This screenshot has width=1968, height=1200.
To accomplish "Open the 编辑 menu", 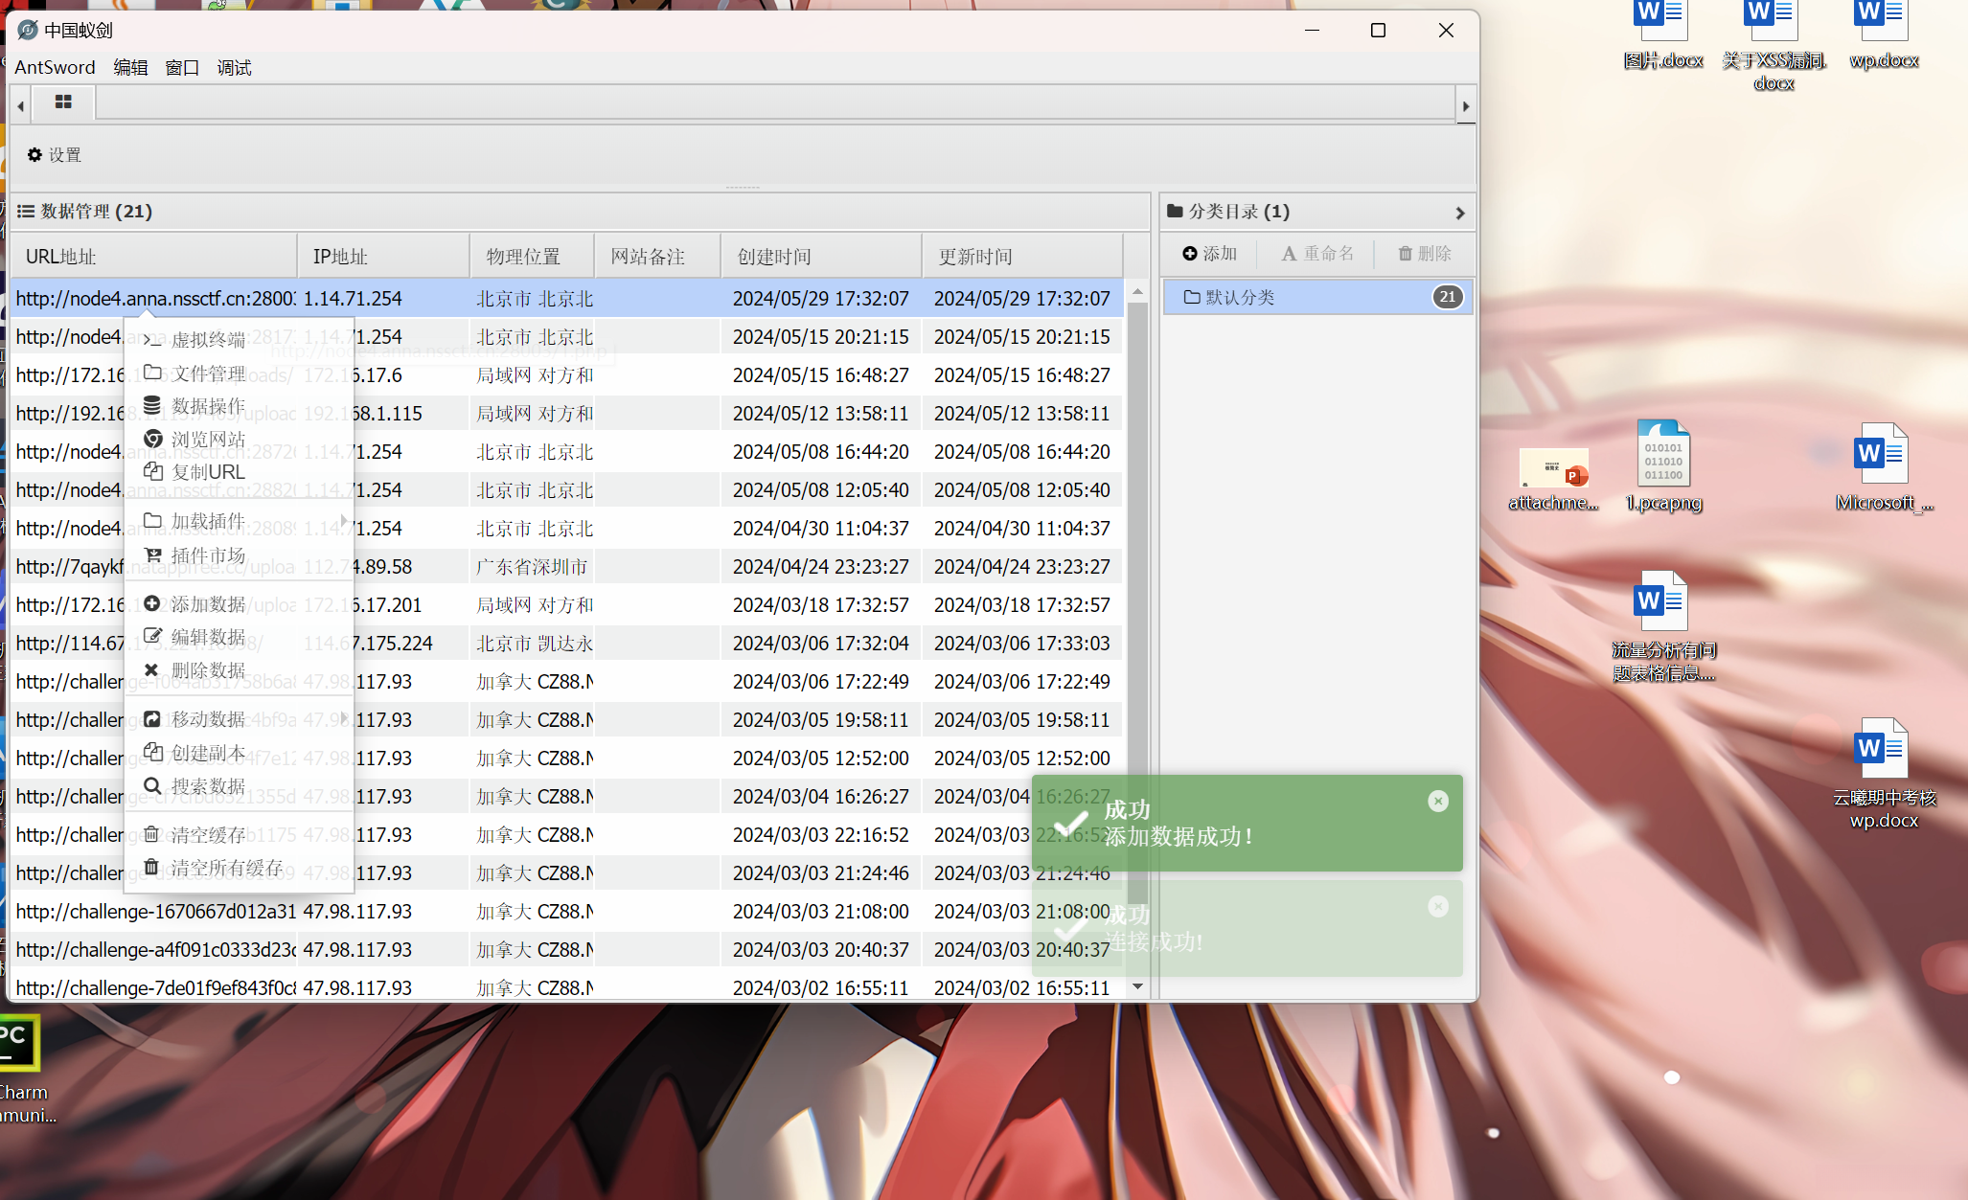I will pyautogui.click(x=130, y=68).
